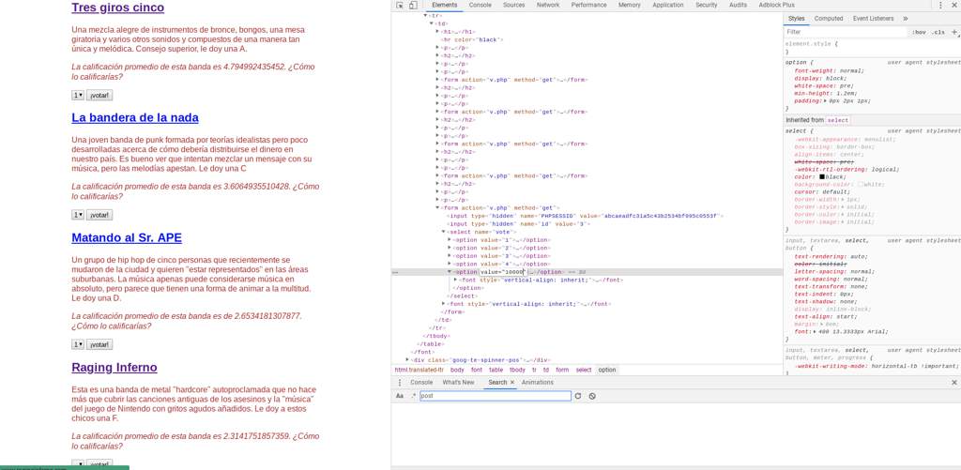Add a new style rule plus icon
961x470 pixels.
tap(954, 32)
